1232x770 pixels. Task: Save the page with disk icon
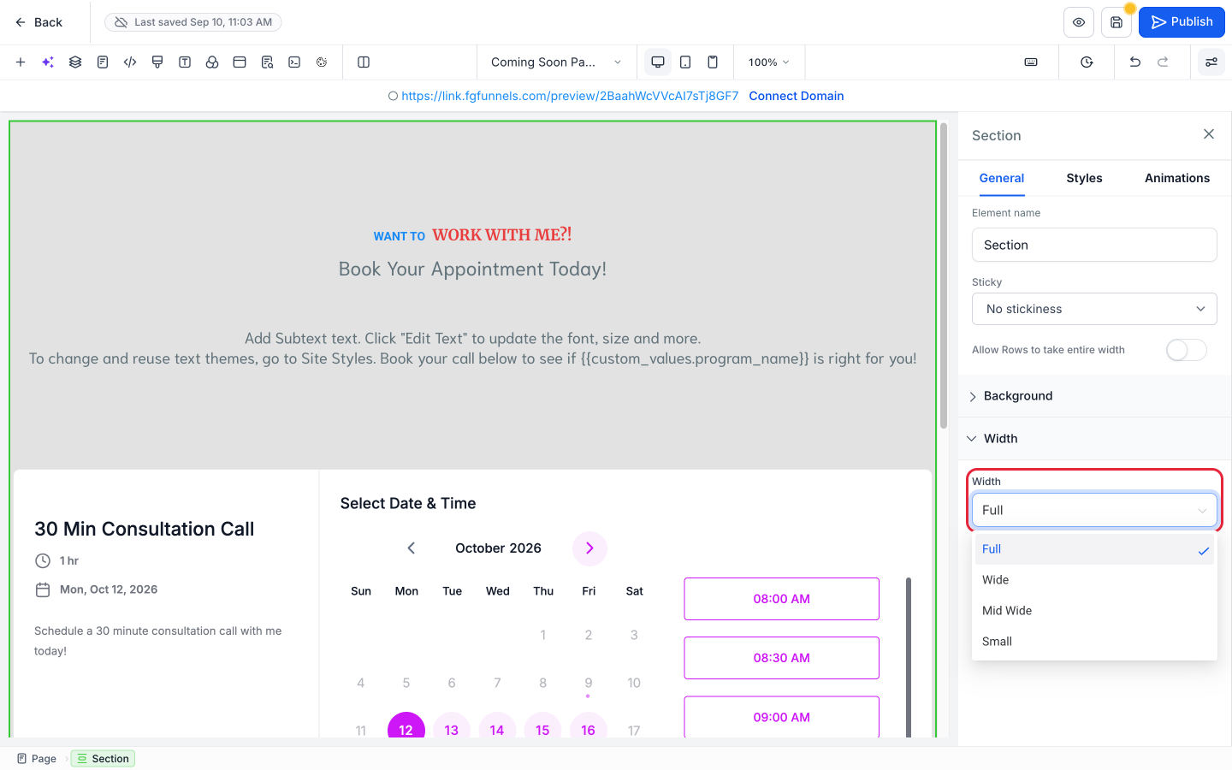tap(1116, 22)
